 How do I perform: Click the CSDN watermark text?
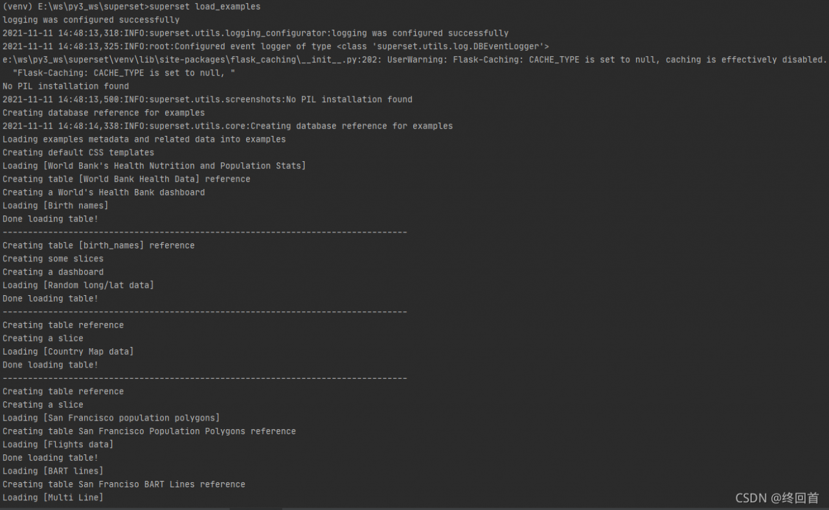[777, 498]
